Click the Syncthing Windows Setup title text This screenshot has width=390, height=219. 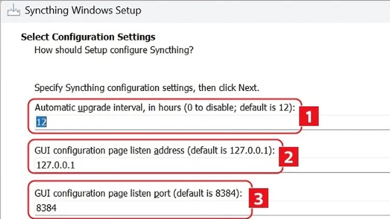(x=83, y=10)
